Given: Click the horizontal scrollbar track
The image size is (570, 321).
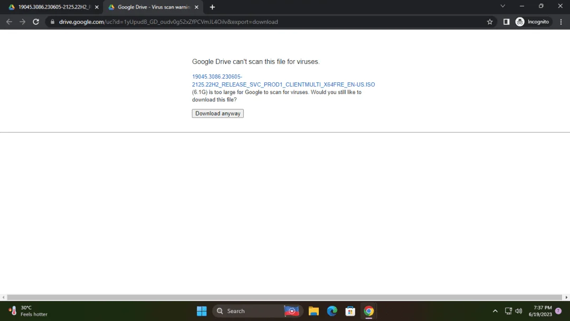Looking at the screenshot, I should pos(284,297).
